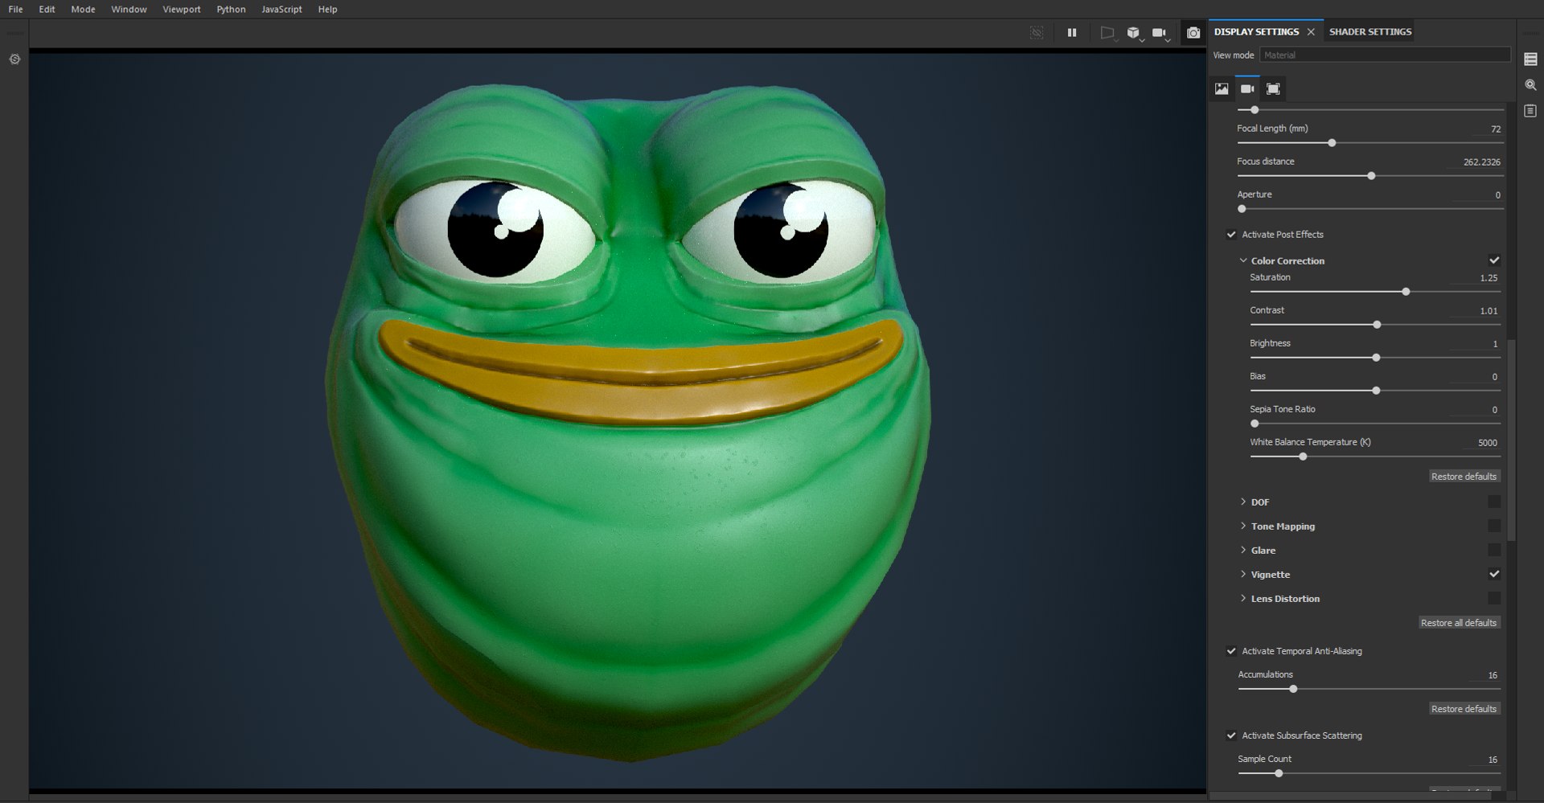Select the Display Settings tab

click(1256, 32)
